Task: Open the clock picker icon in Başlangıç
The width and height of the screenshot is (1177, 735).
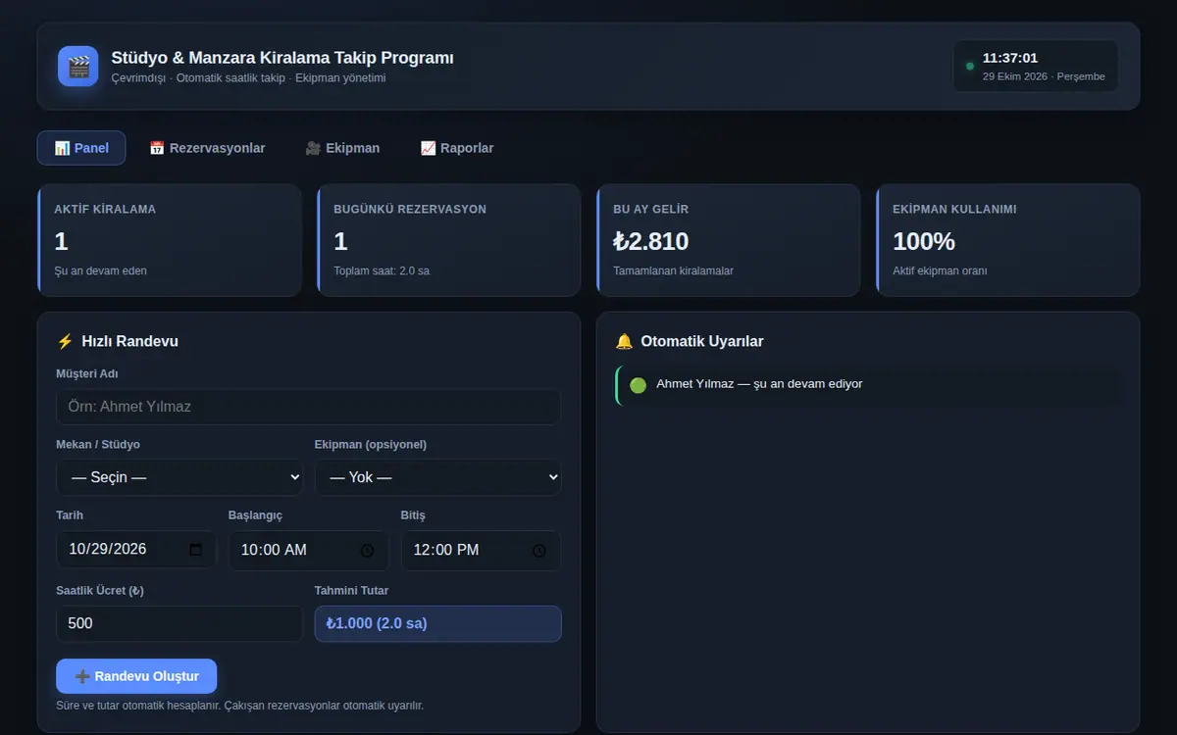Action: click(367, 551)
